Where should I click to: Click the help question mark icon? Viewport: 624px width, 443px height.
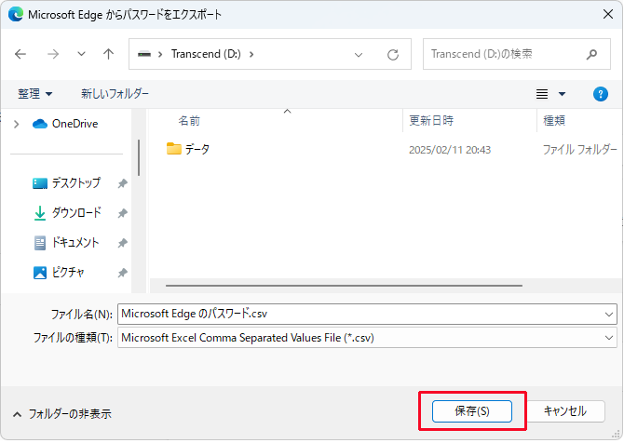click(x=601, y=94)
